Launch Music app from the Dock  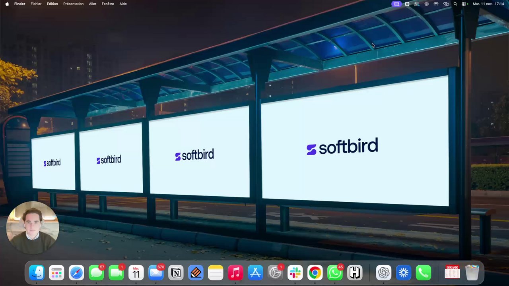[235, 272]
